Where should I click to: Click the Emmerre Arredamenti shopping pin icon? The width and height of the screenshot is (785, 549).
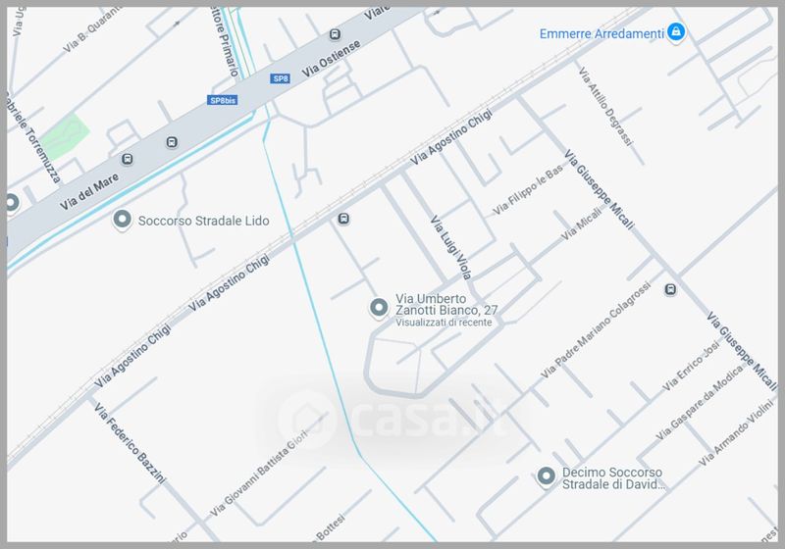tap(676, 32)
